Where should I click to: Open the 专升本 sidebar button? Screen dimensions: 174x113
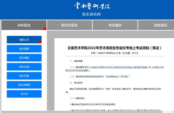24,94
